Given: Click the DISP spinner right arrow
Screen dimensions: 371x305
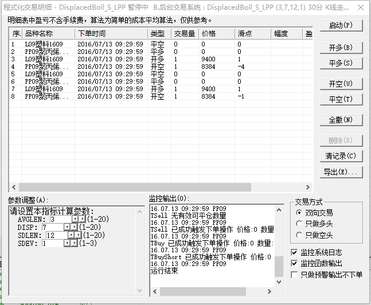Looking at the screenshot, I should [x=75, y=227].
